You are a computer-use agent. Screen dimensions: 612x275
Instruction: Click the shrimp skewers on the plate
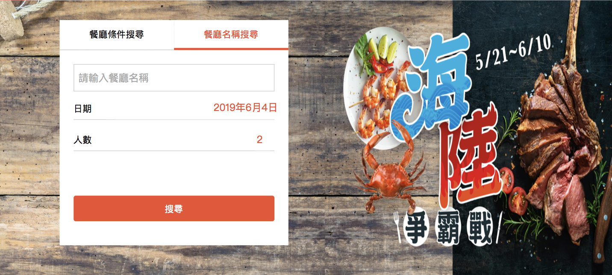point(380,100)
